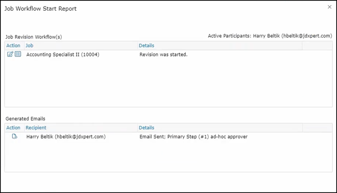Close the Job Workflow Start Report dialog

coord(330,7)
